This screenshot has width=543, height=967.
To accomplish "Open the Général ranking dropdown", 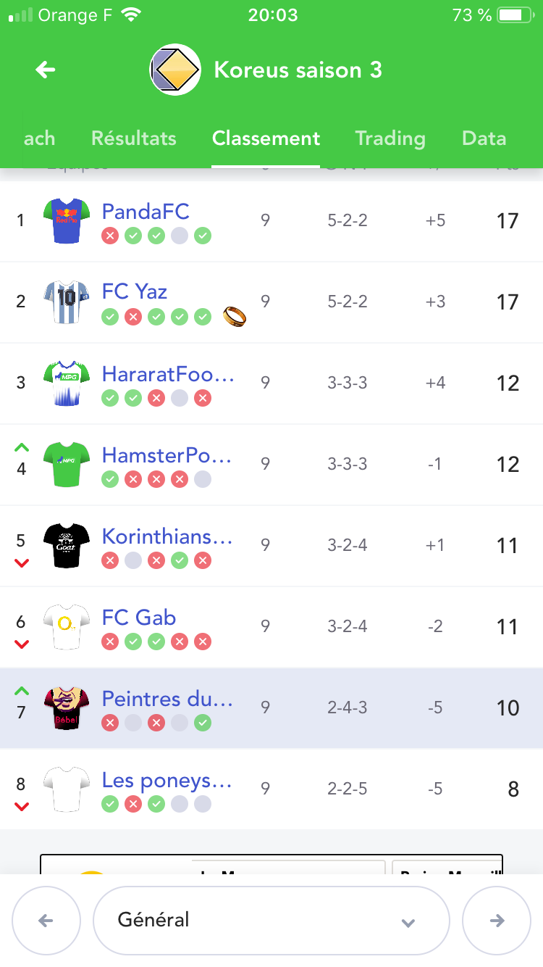I will click(271, 921).
